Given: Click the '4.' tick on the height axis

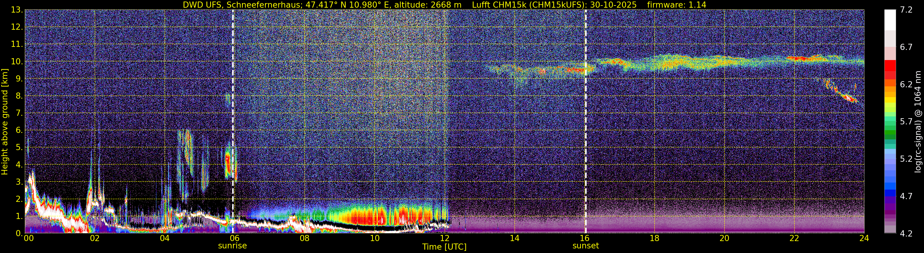Looking at the screenshot, I should [19, 165].
